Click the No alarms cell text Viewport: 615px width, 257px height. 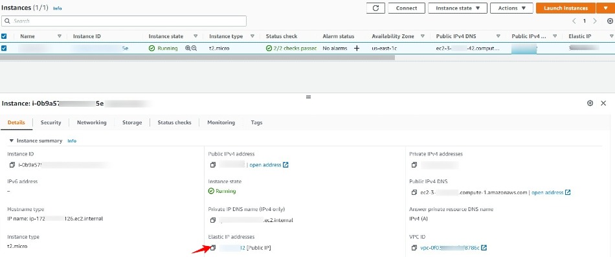[335, 49]
